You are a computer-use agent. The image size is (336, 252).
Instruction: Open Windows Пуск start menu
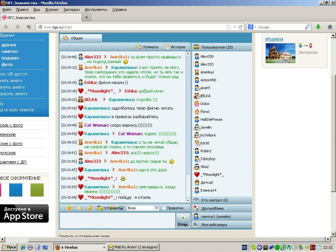pos(9,247)
